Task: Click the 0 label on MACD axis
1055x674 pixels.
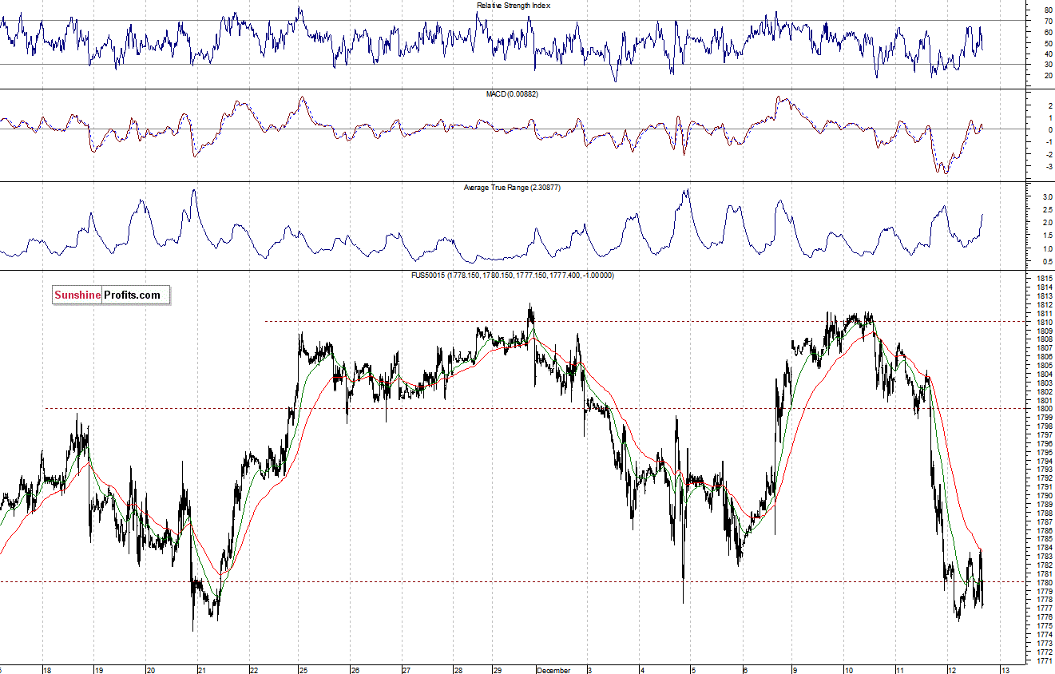Action: (x=1050, y=129)
